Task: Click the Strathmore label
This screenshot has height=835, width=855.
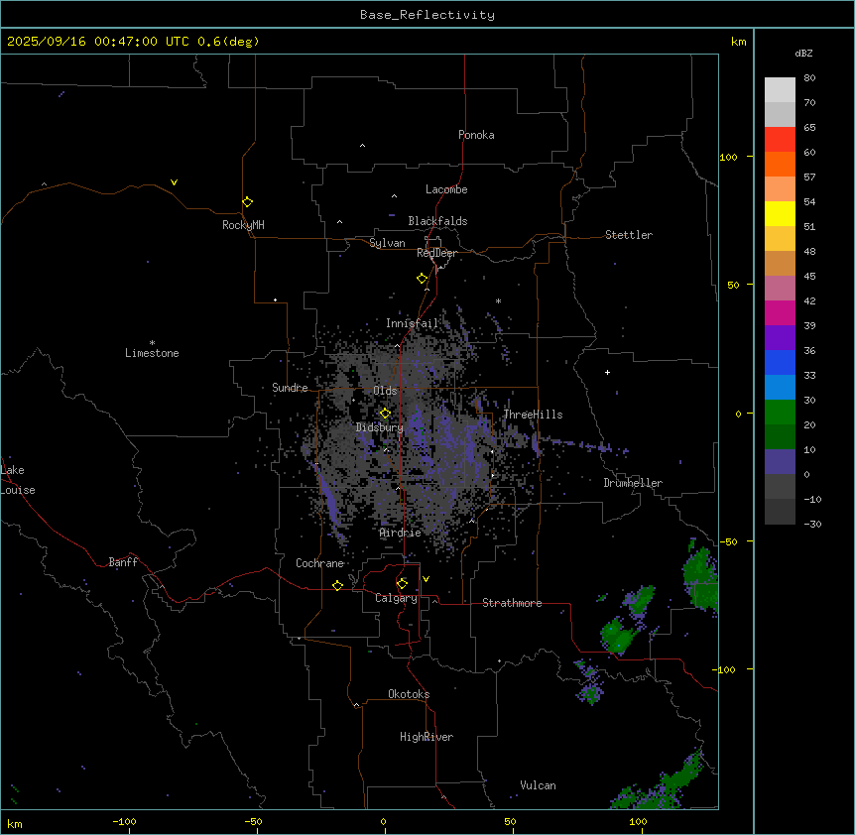Action: [x=512, y=603]
